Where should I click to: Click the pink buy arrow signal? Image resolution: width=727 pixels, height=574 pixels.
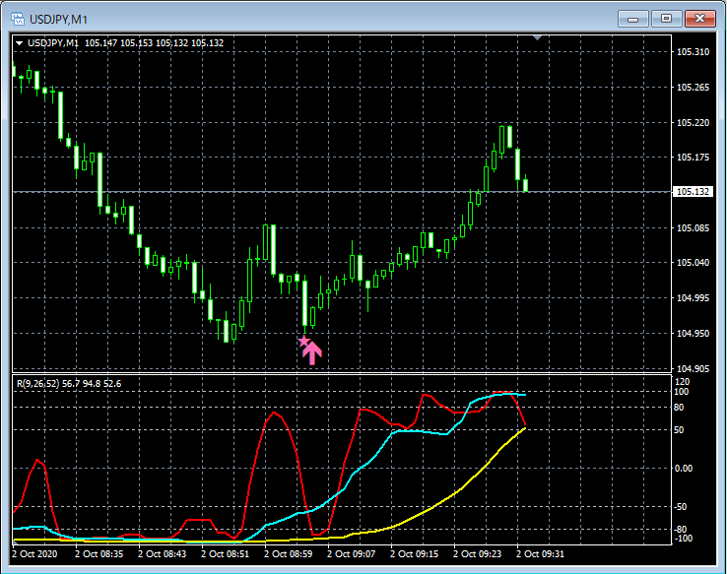pos(312,353)
